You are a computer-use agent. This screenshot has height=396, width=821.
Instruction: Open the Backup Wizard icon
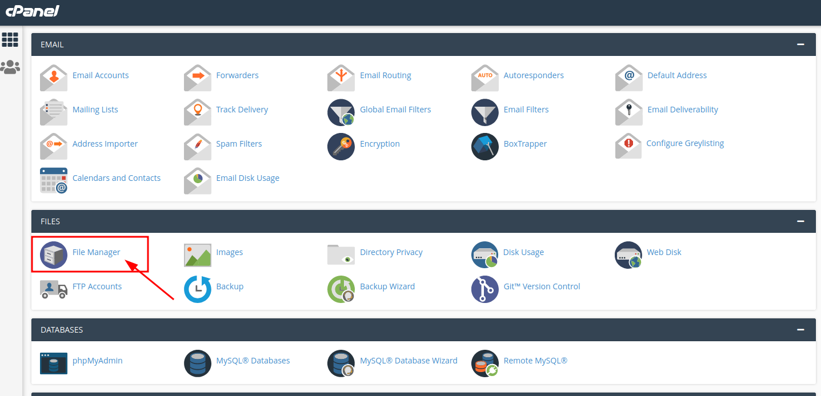341,289
